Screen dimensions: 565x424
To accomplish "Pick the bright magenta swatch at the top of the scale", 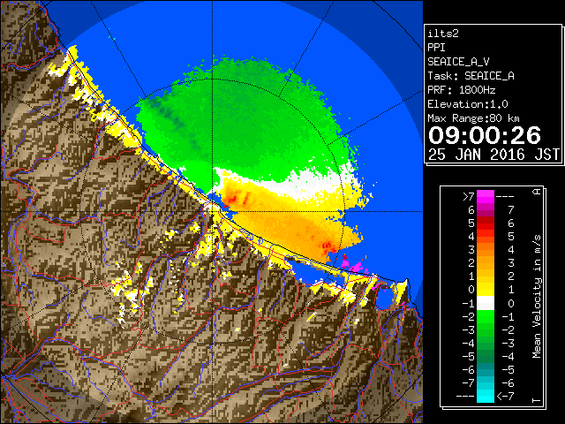I will 486,196.
